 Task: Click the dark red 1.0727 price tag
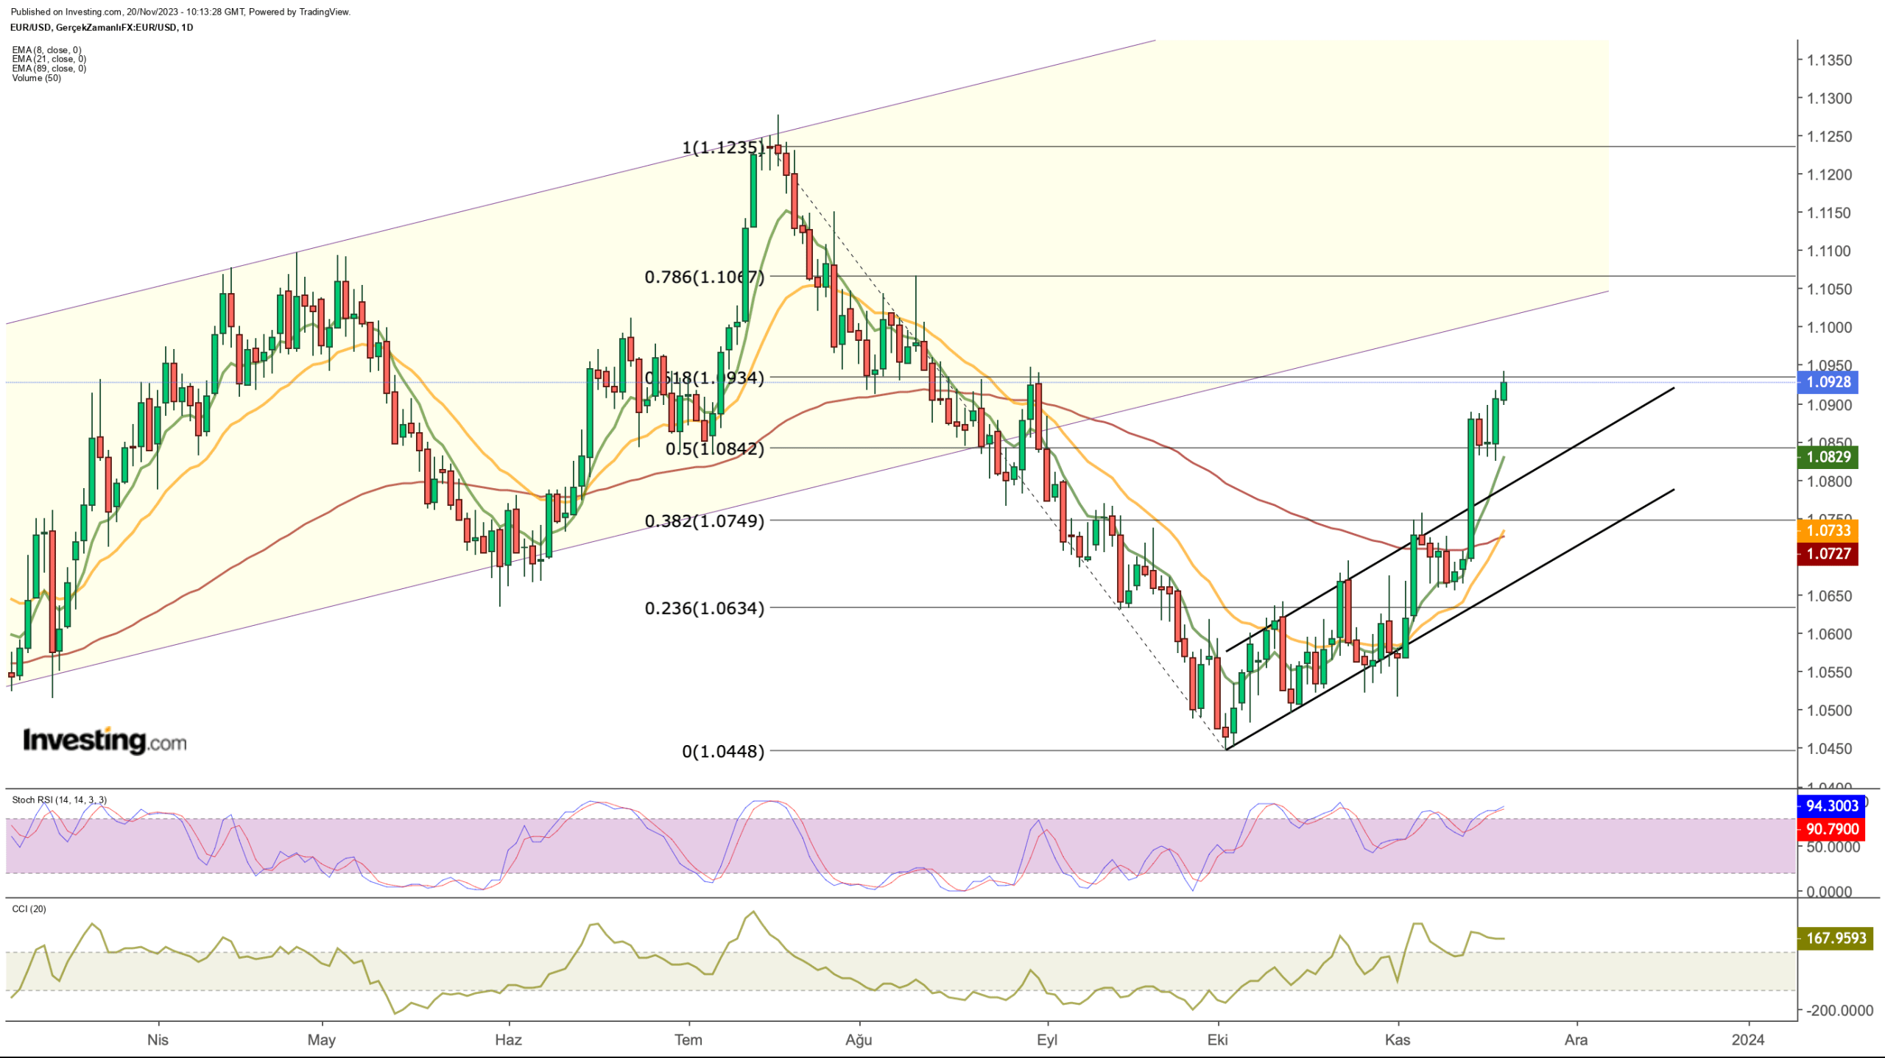coord(1828,554)
